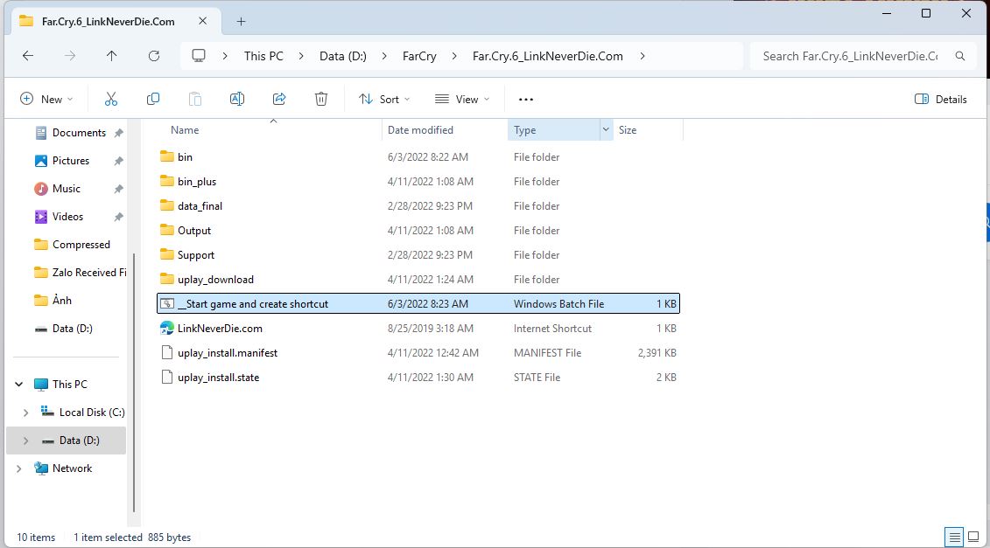Viewport: 990px width, 548px height.
Task: Toggle the Details pane
Action: click(x=940, y=99)
